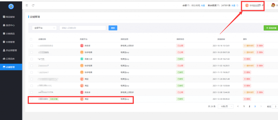
Task: Click 删除 in the 2021-11-15 row
Action: click(247, 72)
